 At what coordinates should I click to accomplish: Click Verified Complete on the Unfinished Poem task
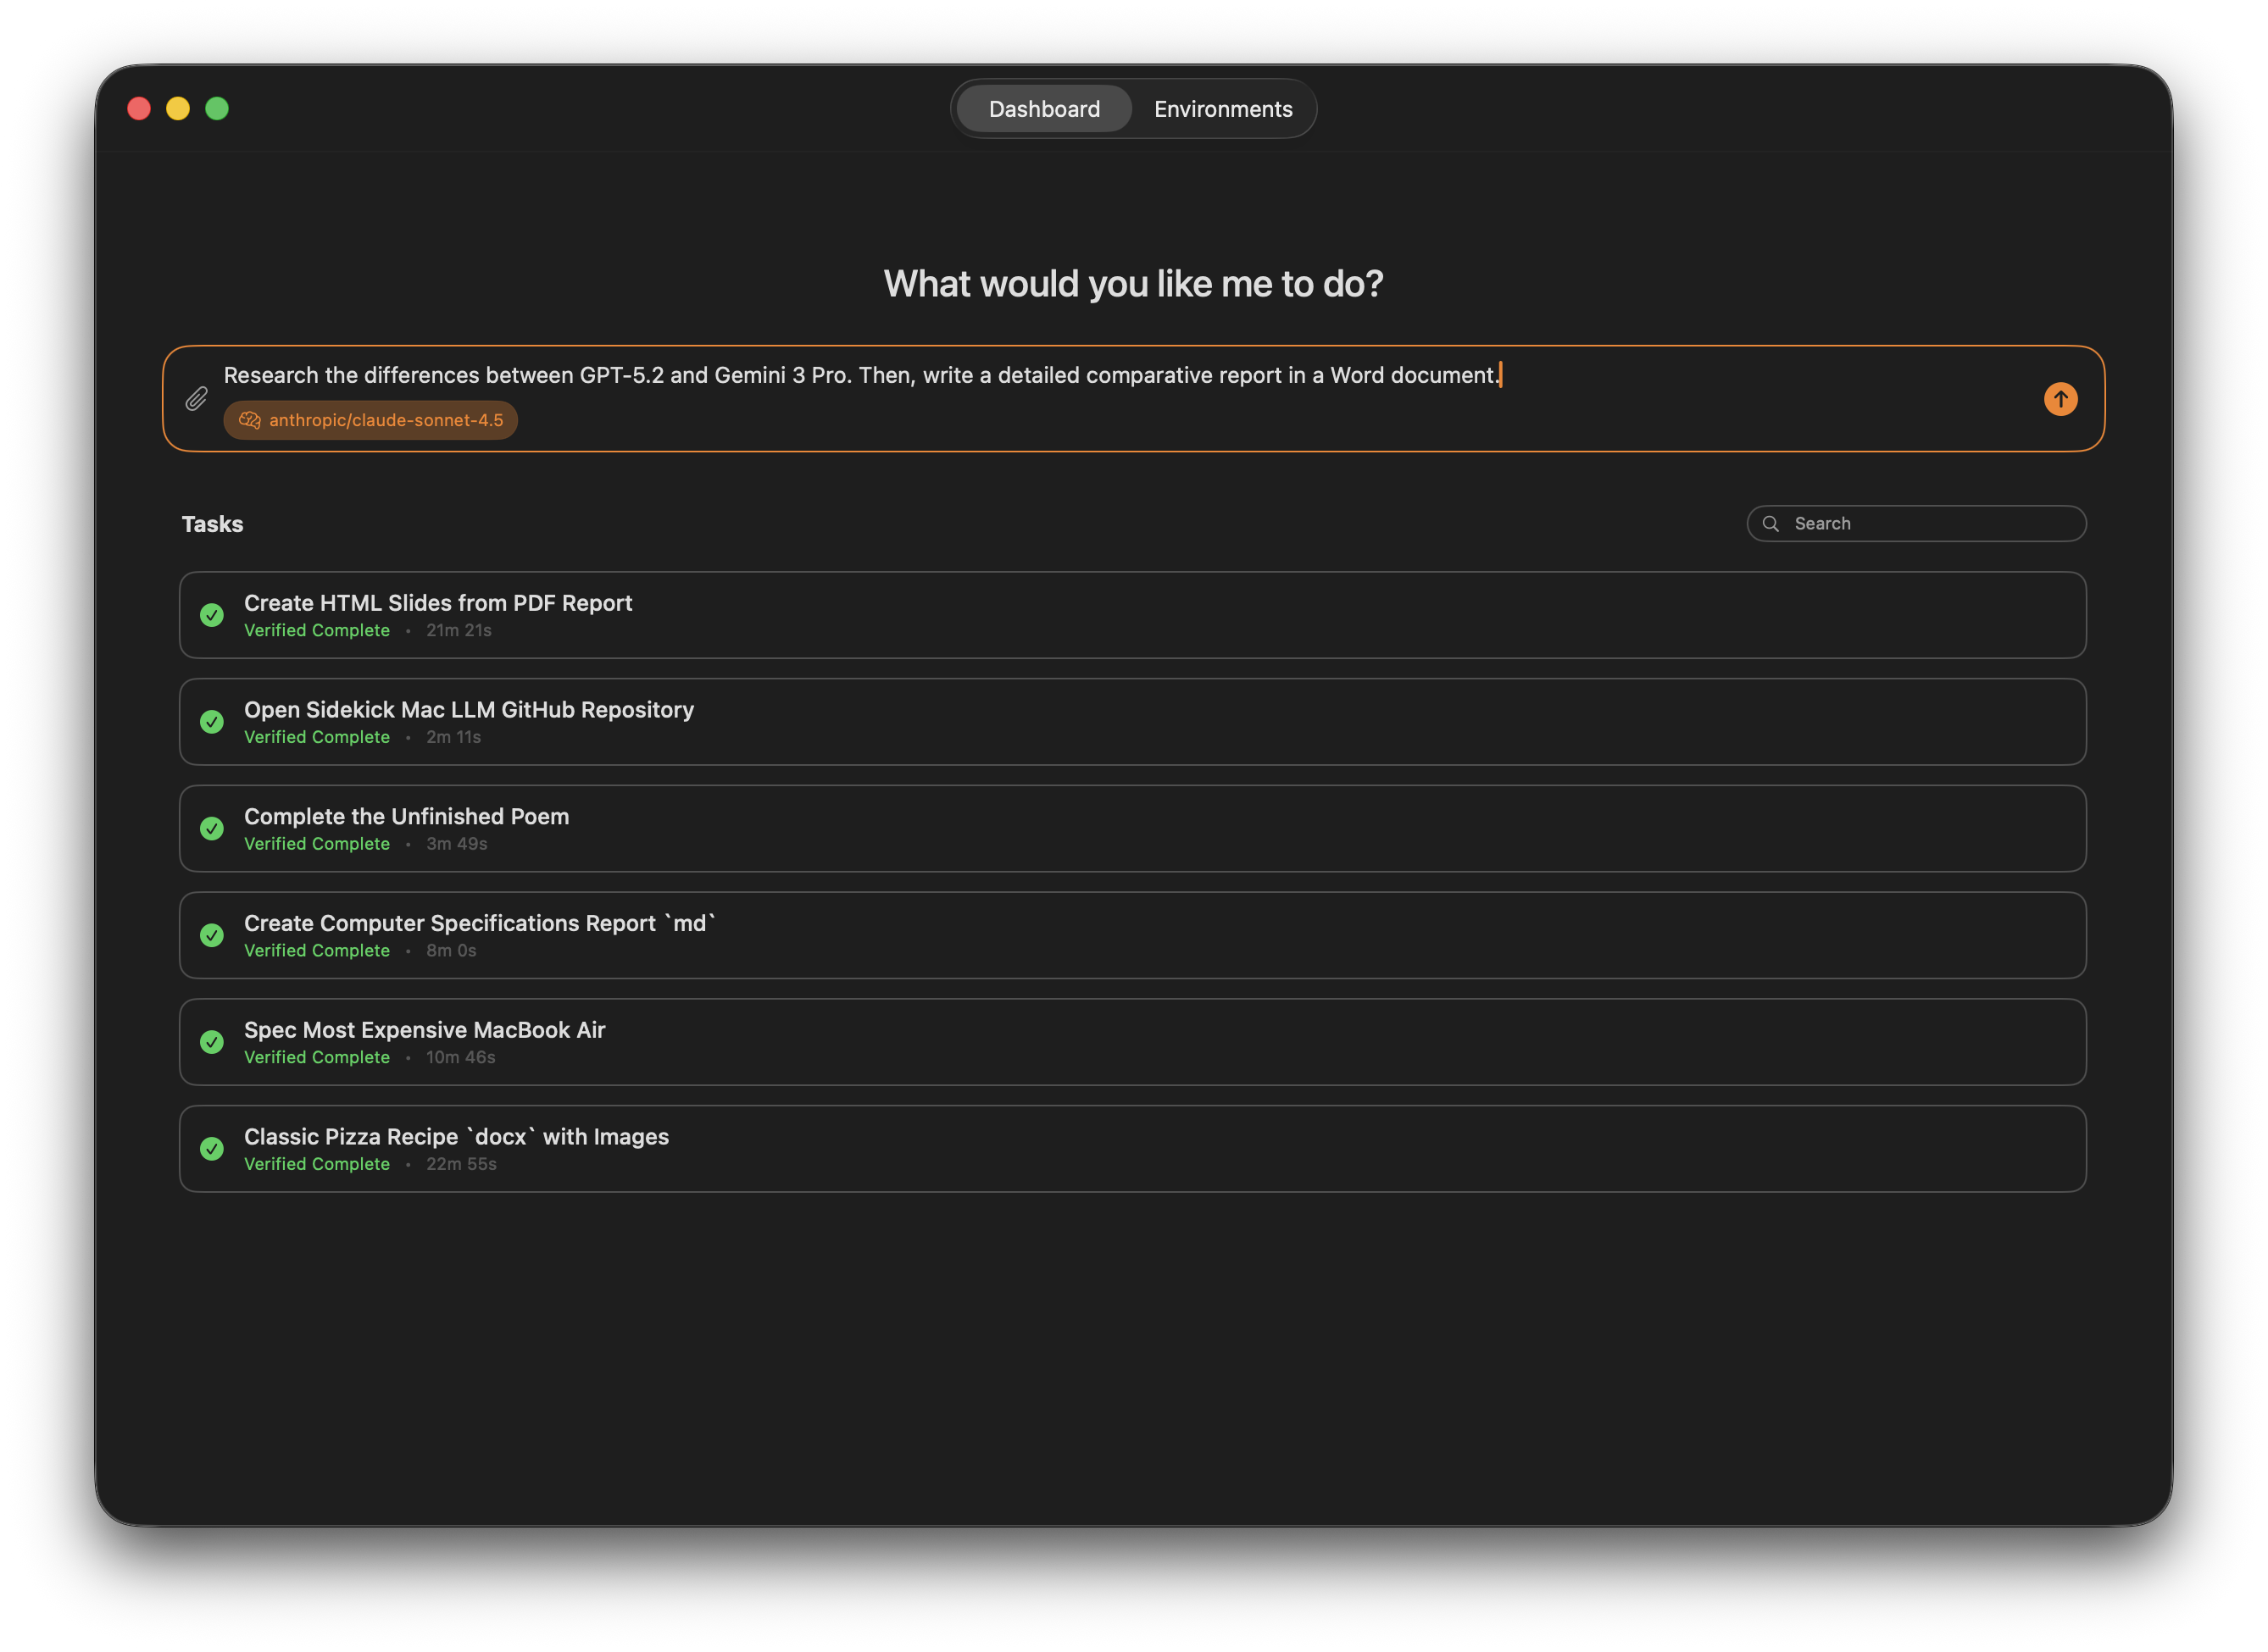[317, 843]
